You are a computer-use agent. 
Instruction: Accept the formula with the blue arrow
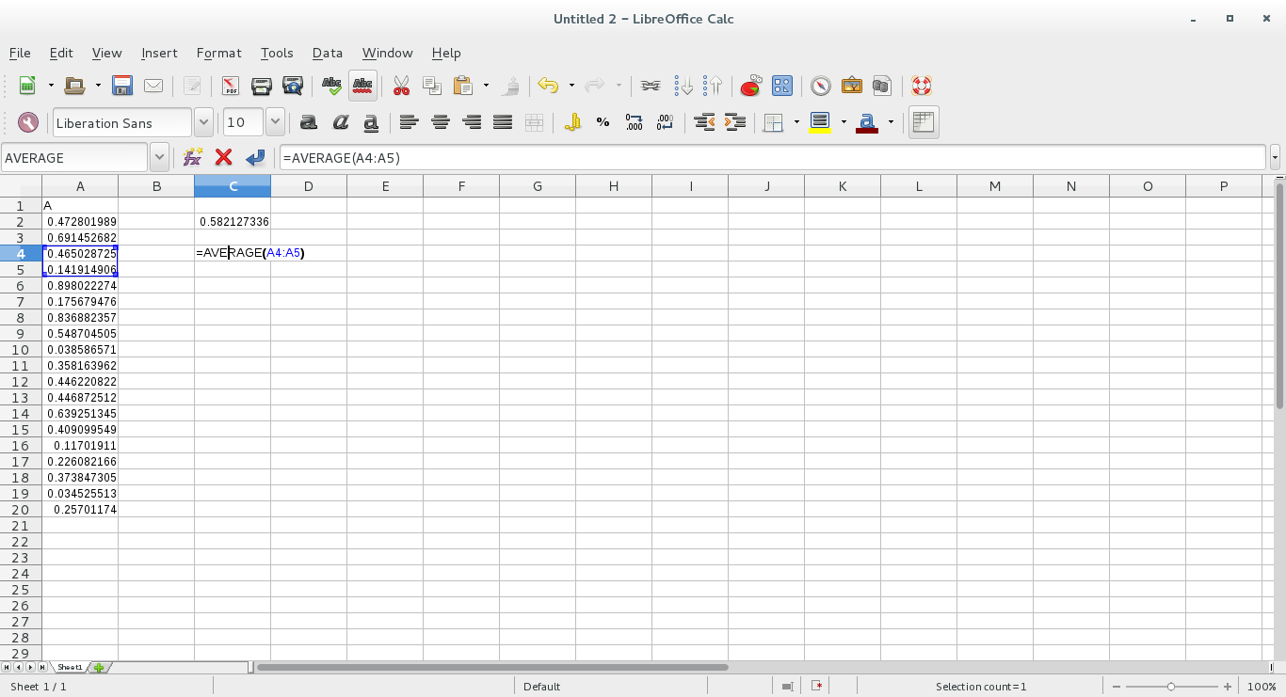(x=254, y=157)
